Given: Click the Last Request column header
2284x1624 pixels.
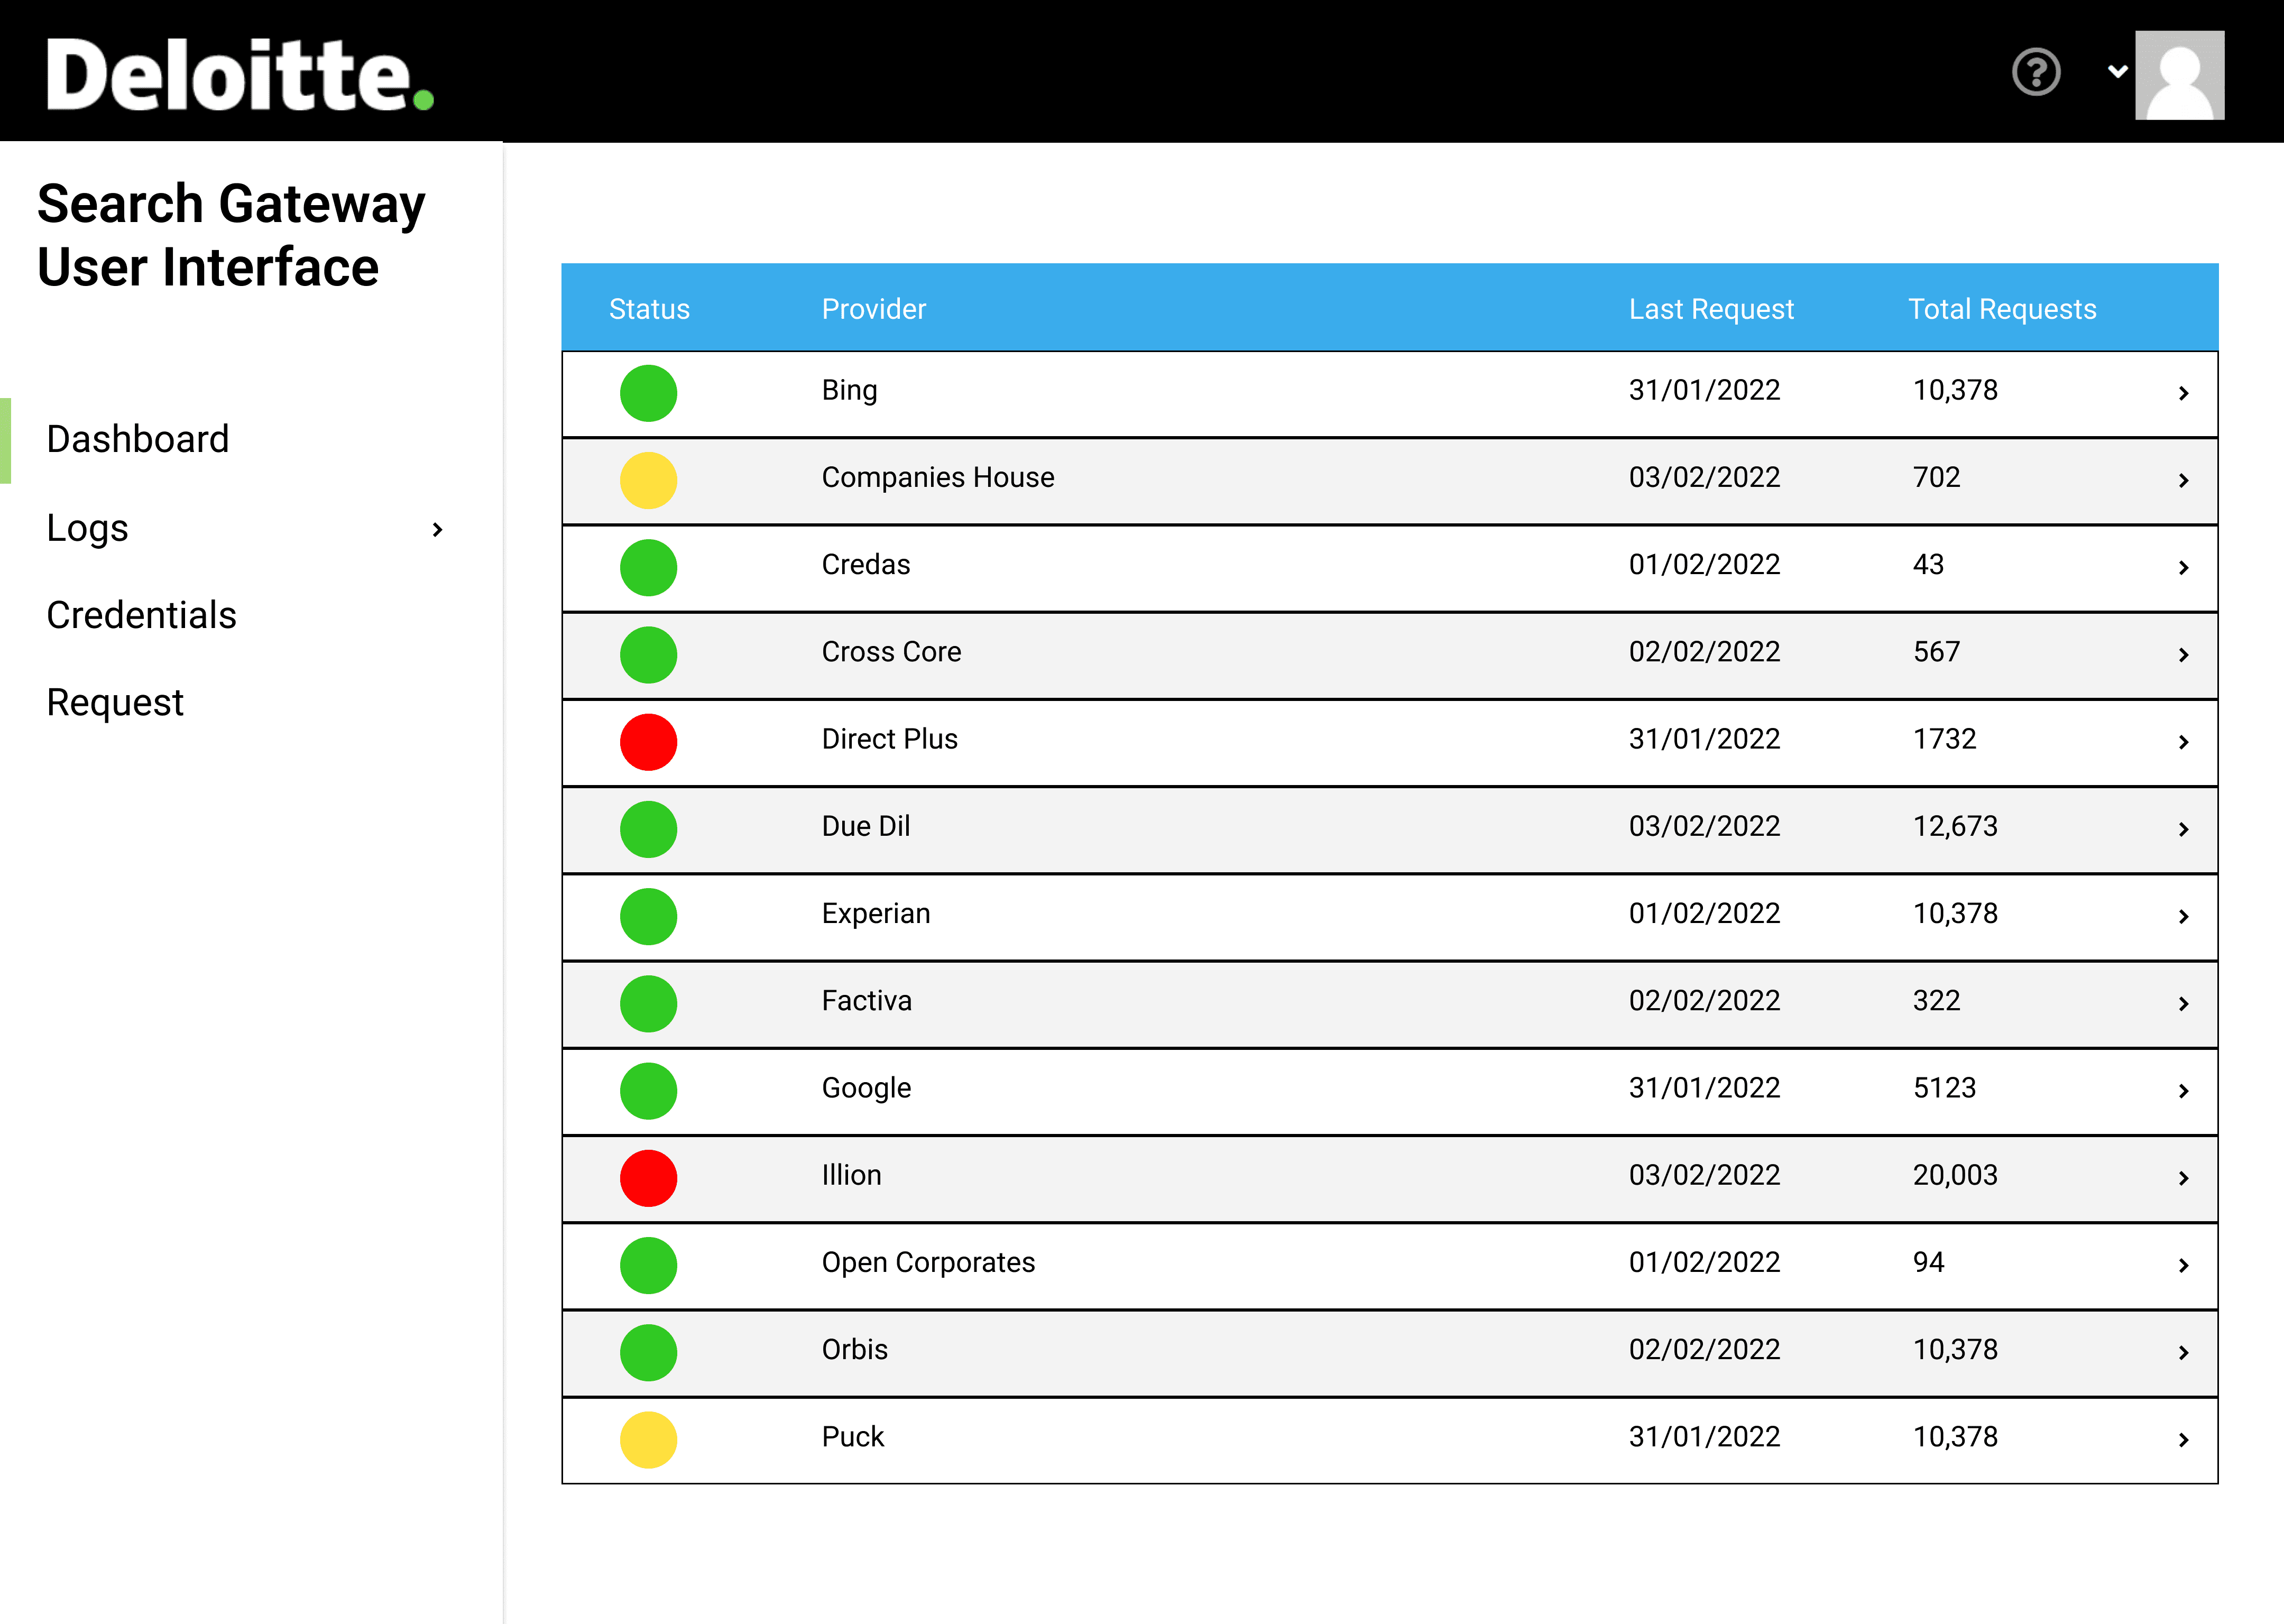Looking at the screenshot, I should [x=1710, y=309].
